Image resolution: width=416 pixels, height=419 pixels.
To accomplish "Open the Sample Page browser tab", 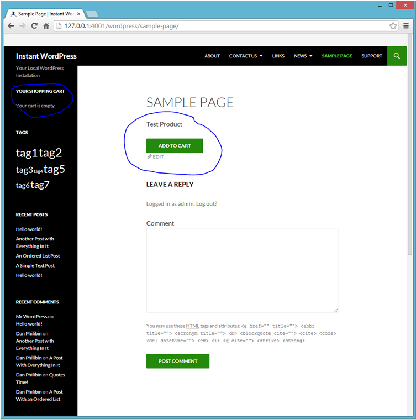I will [45, 13].
